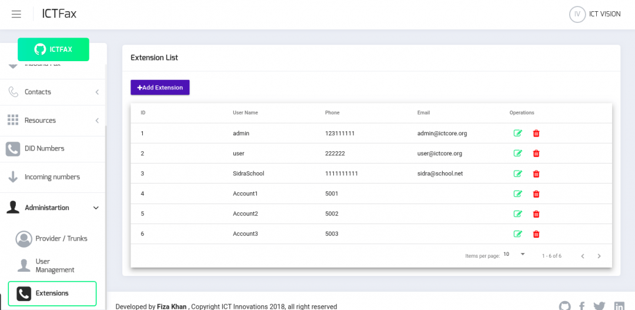The image size is (635, 310).
Task: Delete the Account3 extension entry
Action: tap(536, 234)
